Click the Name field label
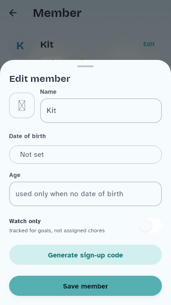Image resolution: width=171 pixels, height=305 pixels. point(48,92)
